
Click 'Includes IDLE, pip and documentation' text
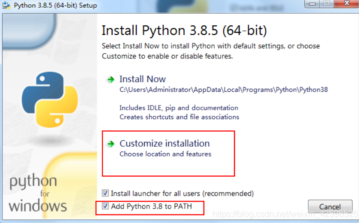click(179, 108)
